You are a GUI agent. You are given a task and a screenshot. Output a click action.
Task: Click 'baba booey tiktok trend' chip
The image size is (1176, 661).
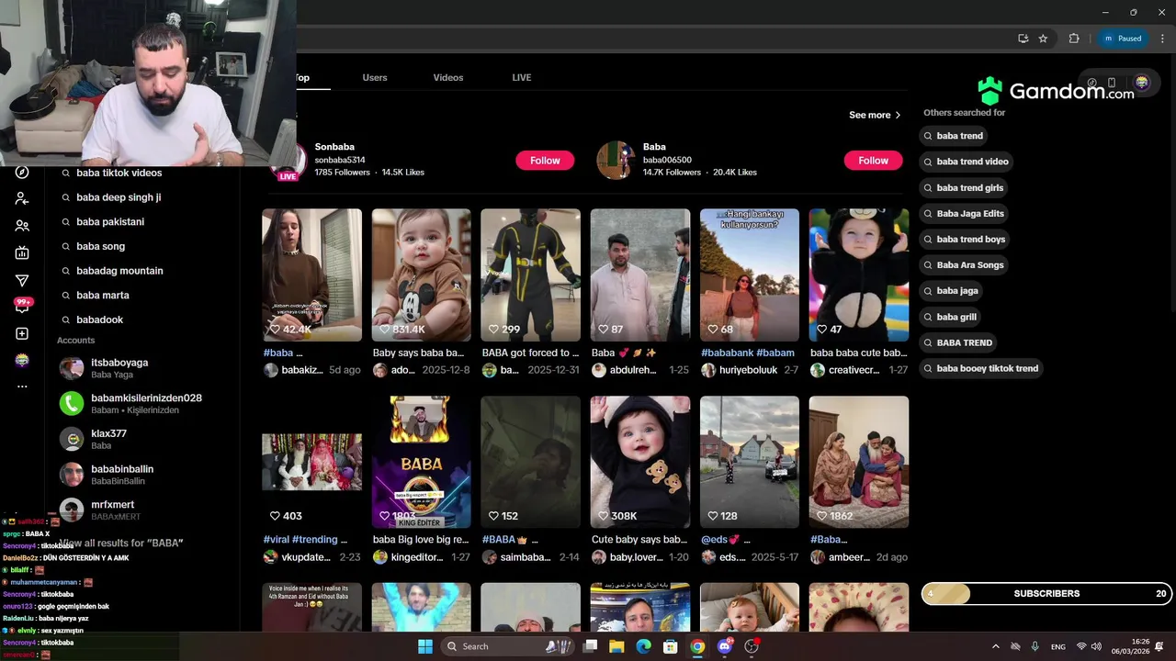(x=981, y=368)
